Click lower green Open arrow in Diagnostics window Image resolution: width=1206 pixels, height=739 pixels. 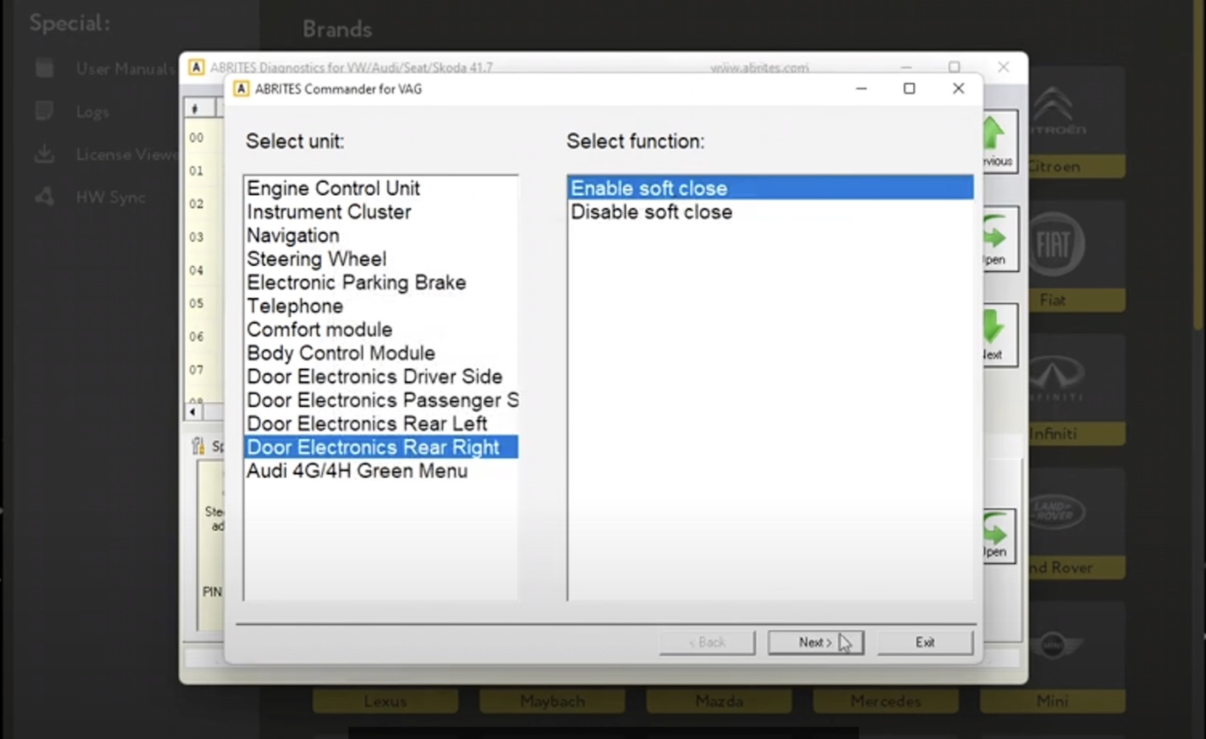point(998,535)
